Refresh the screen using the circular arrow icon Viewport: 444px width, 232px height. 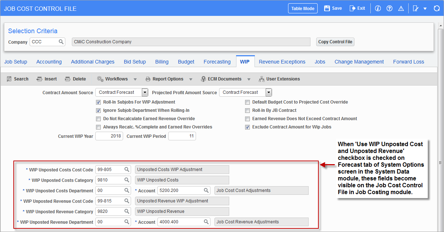coord(436,8)
